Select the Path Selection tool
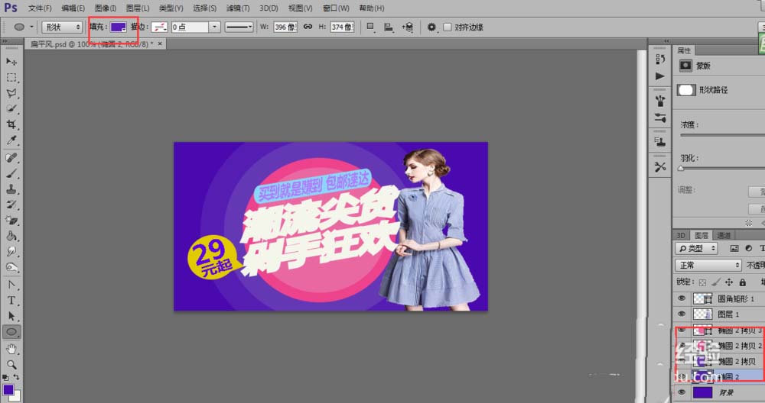The image size is (765, 403). tap(11, 316)
